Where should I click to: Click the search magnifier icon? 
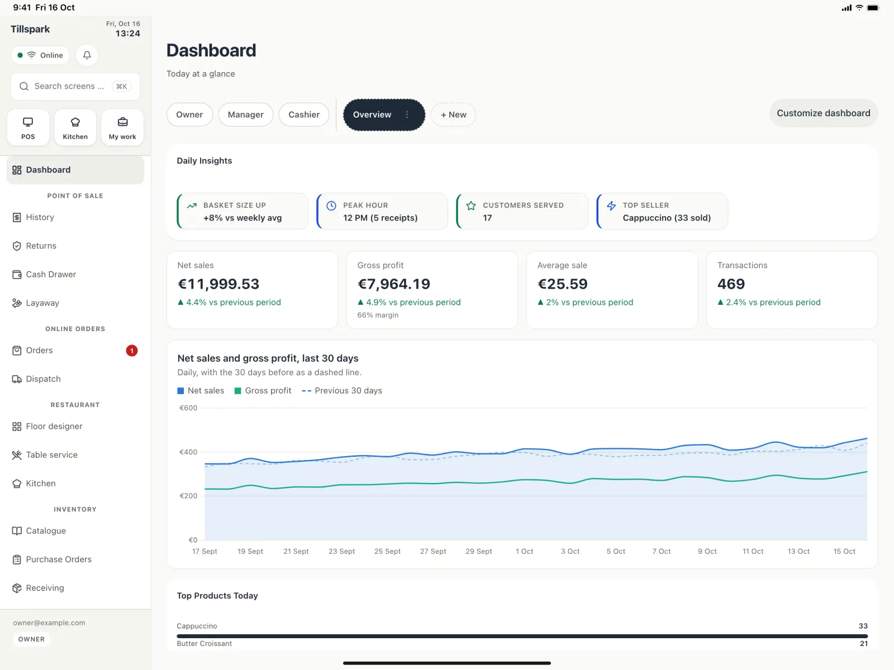pos(24,87)
